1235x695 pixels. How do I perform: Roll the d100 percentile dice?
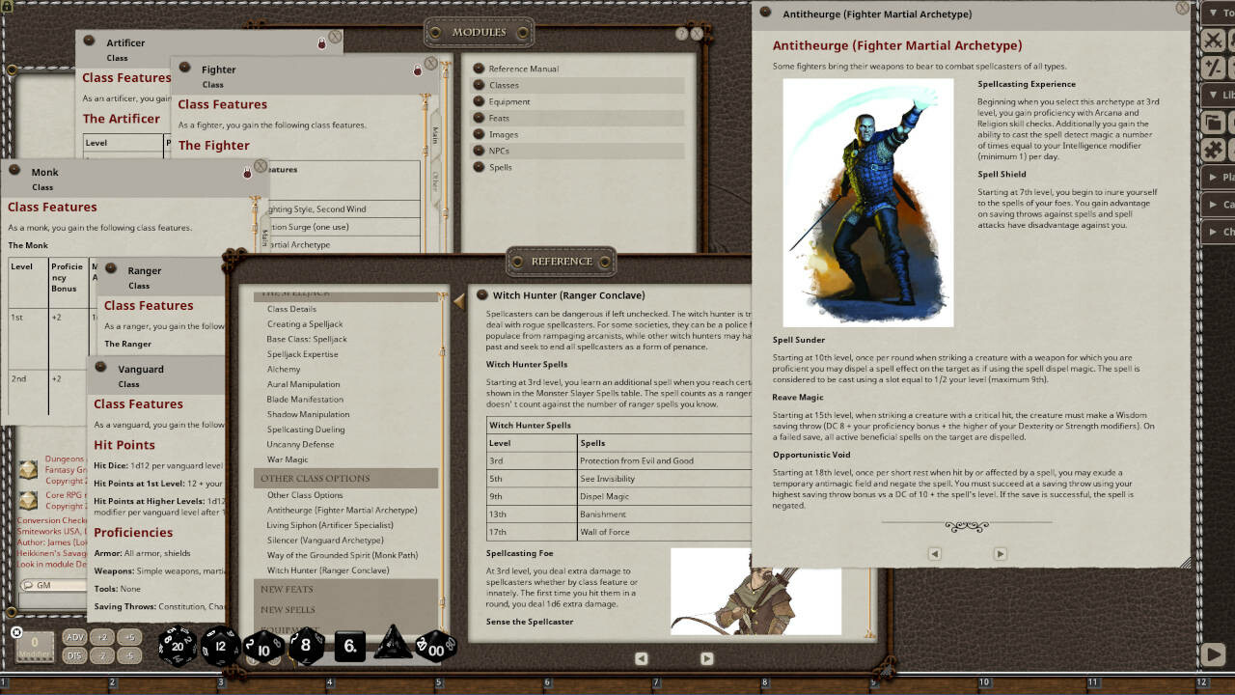[x=436, y=650]
